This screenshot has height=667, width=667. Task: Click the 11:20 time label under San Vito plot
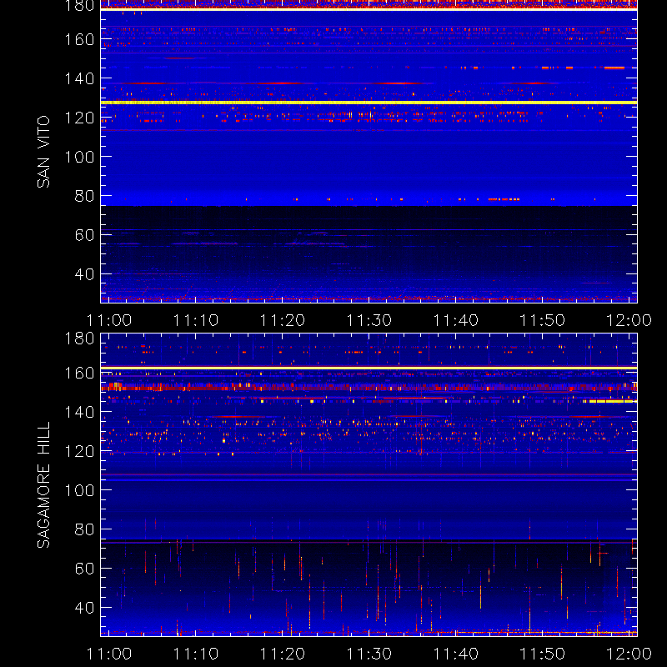click(283, 320)
